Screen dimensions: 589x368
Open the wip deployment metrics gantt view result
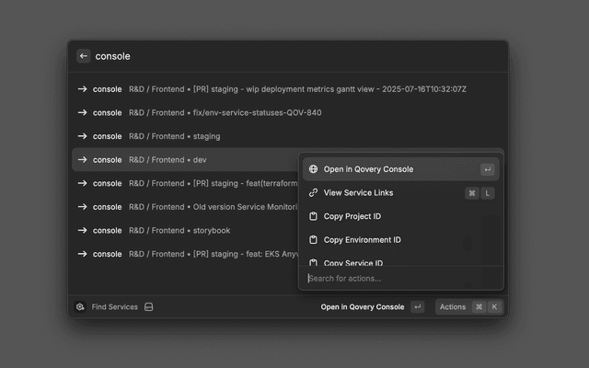click(276, 89)
